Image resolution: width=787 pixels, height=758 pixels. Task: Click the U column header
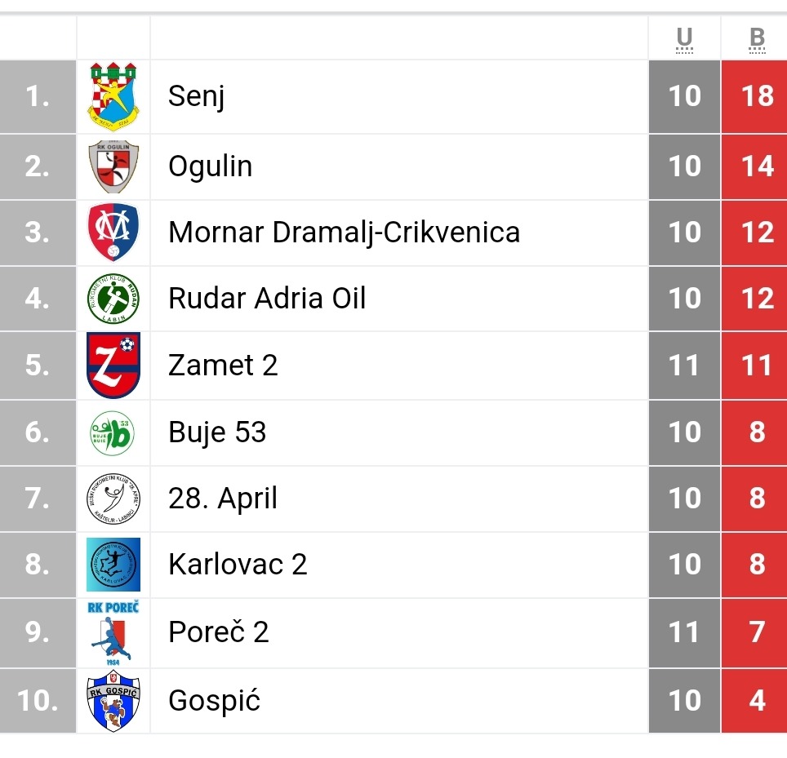(684, 38)
